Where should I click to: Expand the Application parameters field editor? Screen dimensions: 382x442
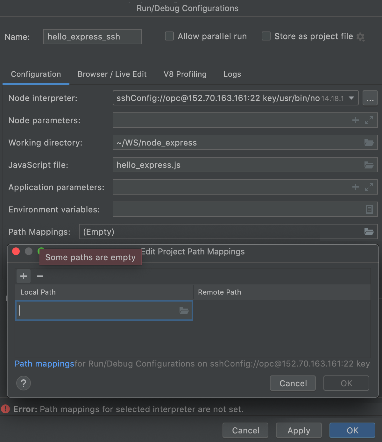[x=369, y=187]
